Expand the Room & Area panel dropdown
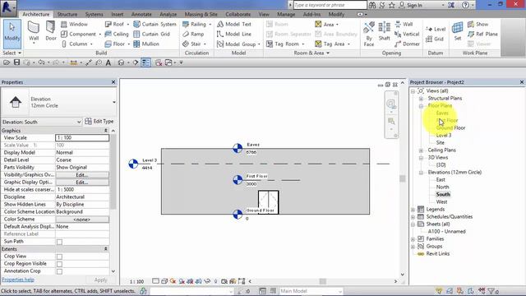The image size is (526, 296). pyautogui.click(x=311, y=53)
